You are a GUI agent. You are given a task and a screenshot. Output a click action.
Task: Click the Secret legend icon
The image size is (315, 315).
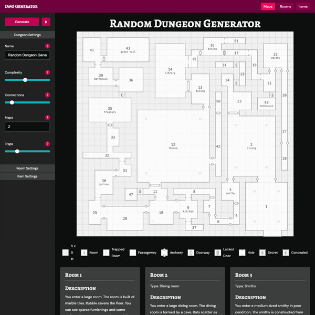point(262,253)
